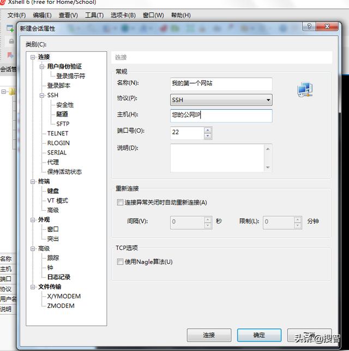Screen dimensions: 349x351
Task: Select SFTP under SSH
Action: pyautogui.click(x=63, y=124)
